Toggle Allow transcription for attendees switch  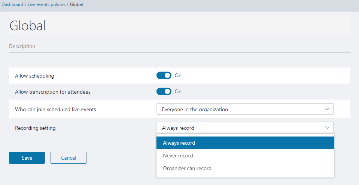coord(164,91)
